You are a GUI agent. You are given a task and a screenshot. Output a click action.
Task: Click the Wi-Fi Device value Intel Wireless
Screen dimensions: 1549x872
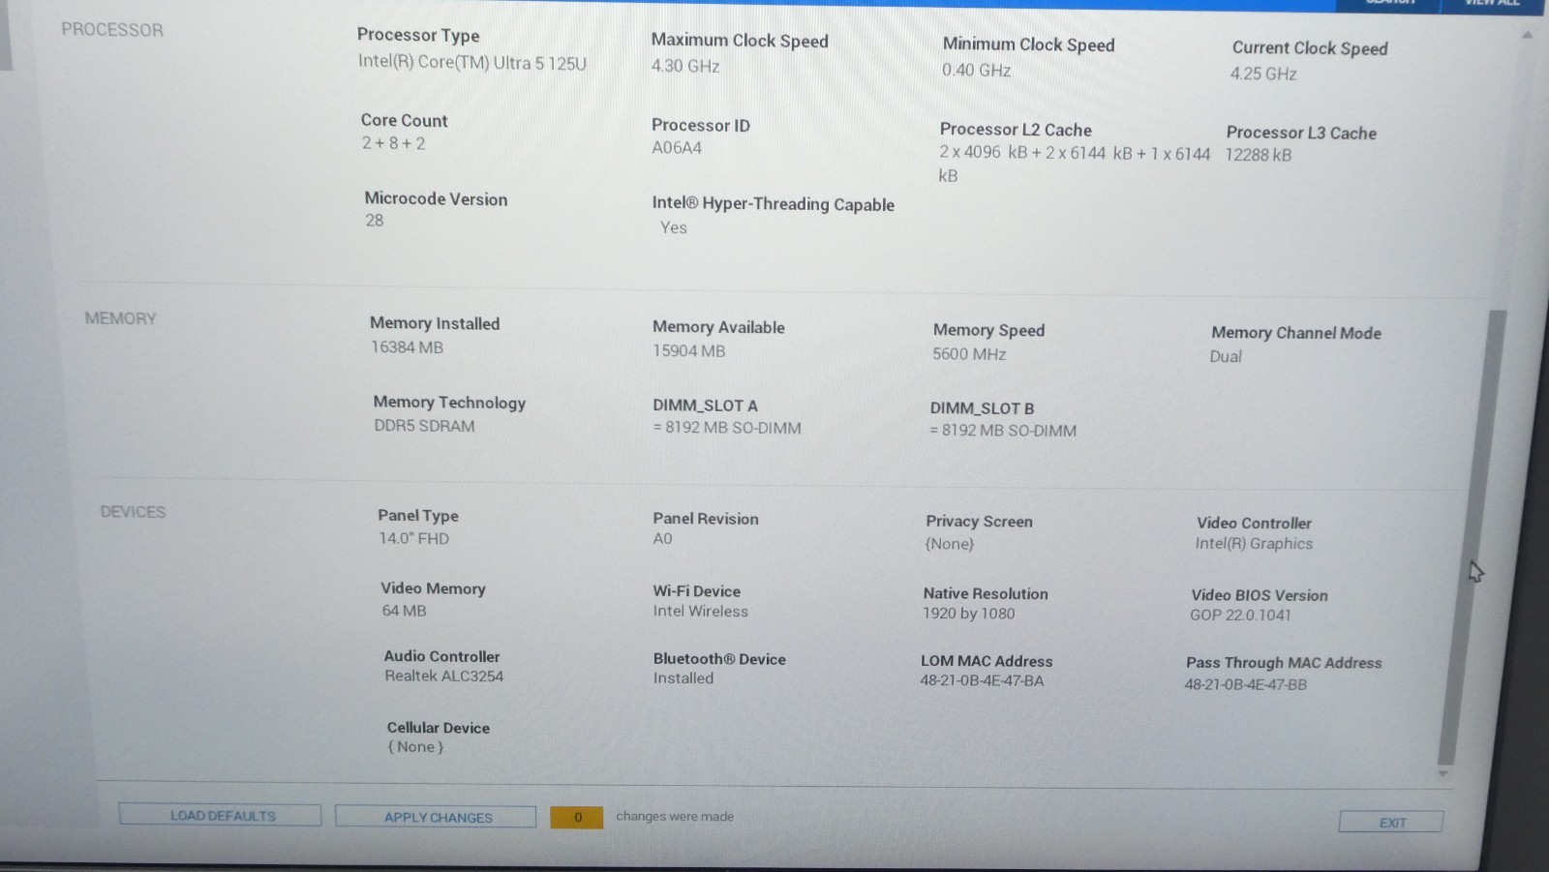point(700,612)
